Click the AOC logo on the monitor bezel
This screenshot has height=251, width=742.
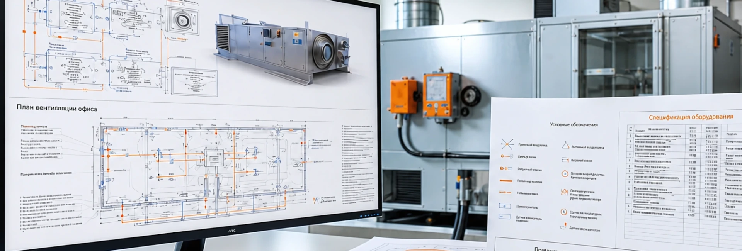[x=232, y=231]
